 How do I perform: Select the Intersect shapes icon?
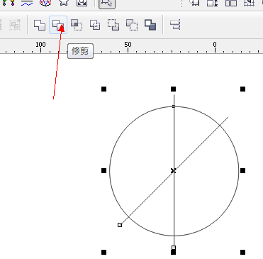[x=77, y=25]
